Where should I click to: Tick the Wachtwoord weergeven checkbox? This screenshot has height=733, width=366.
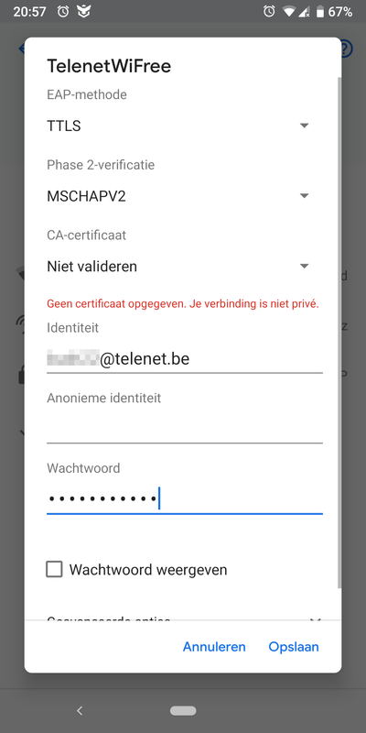(54, 569)
